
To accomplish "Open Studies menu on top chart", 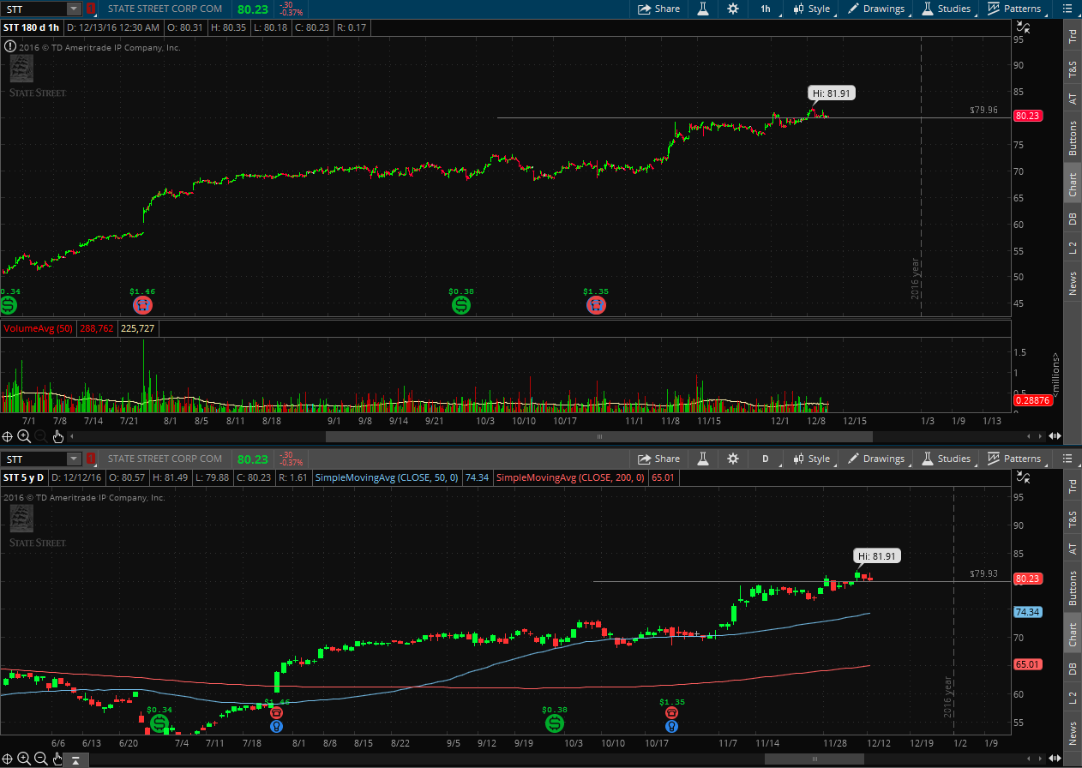I will 947,9.
